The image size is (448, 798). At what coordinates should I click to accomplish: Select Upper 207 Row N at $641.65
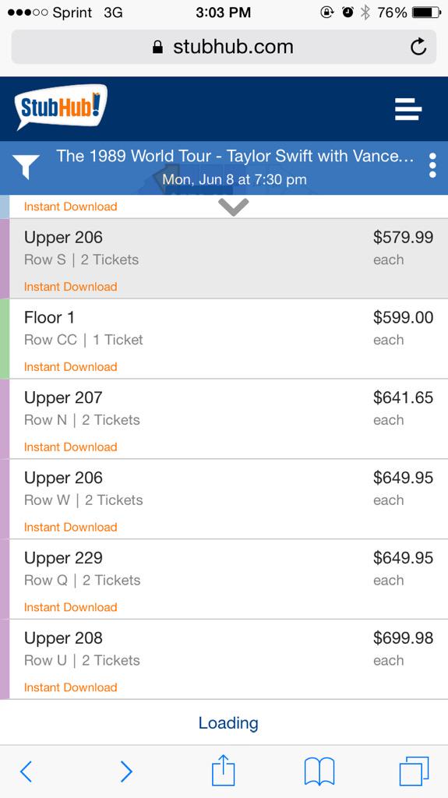point(224,419)
